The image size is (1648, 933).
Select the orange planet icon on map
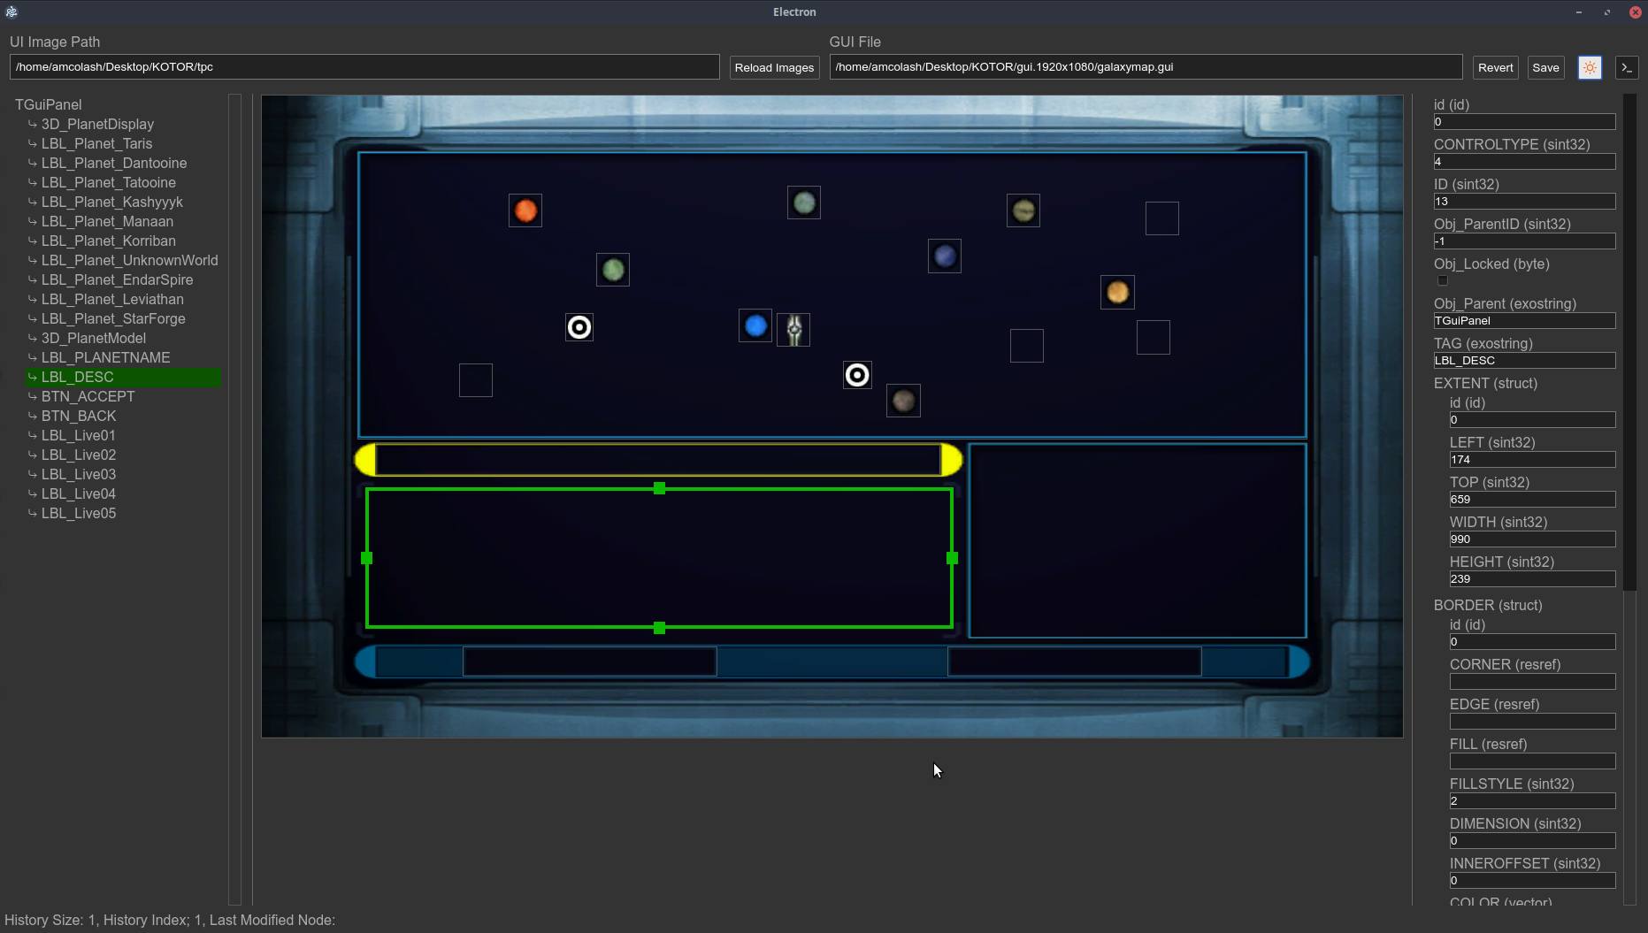click(525, 210)
